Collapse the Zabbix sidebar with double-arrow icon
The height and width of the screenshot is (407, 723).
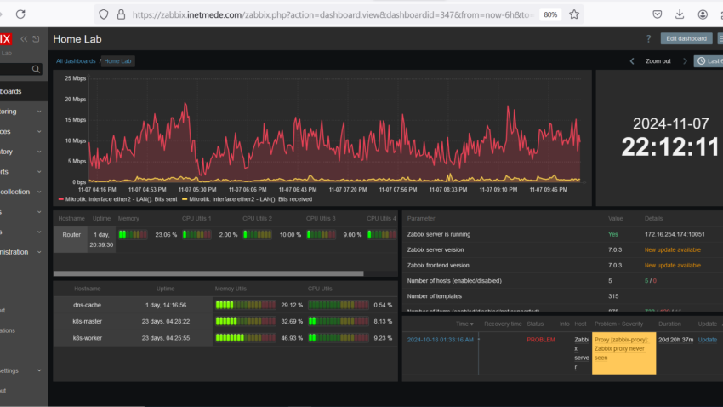[24, 39]
